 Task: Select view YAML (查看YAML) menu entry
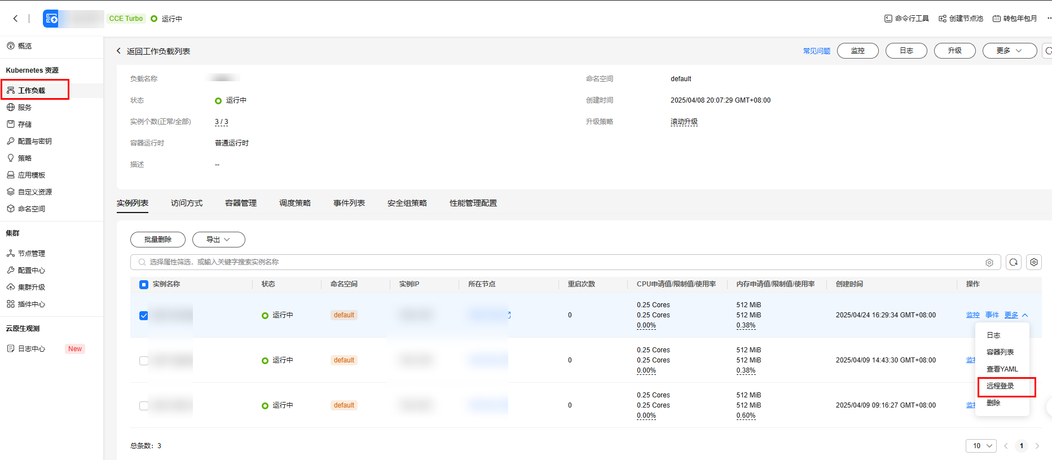click(x=1002, y=369)
